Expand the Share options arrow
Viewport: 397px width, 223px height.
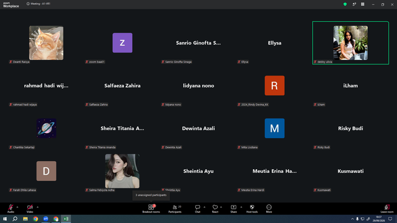(x=241, y=207)
